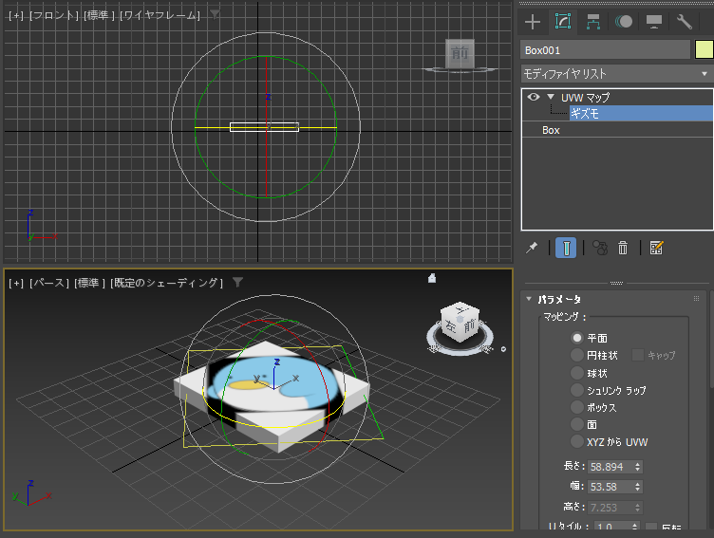The image size is (714, 538).
Task: Open the [フロント] viewport view menu
Action: coord(54,15)
